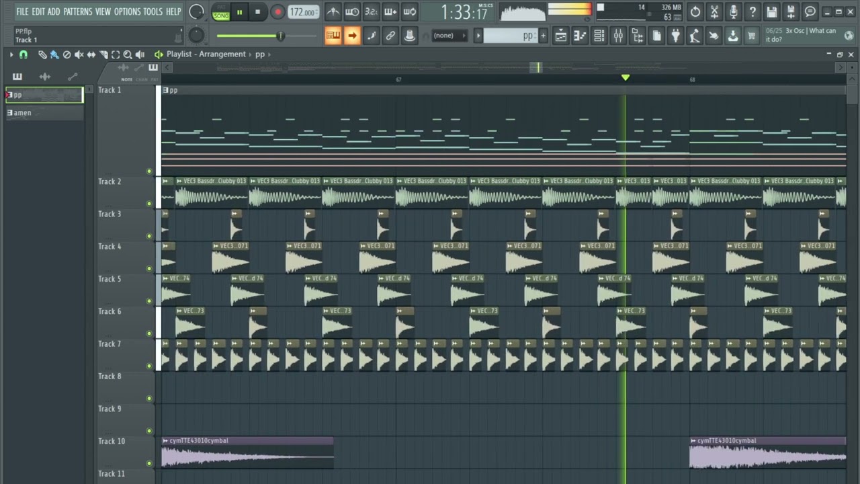Open the Mixer view icon

click(x=618, y=36)
